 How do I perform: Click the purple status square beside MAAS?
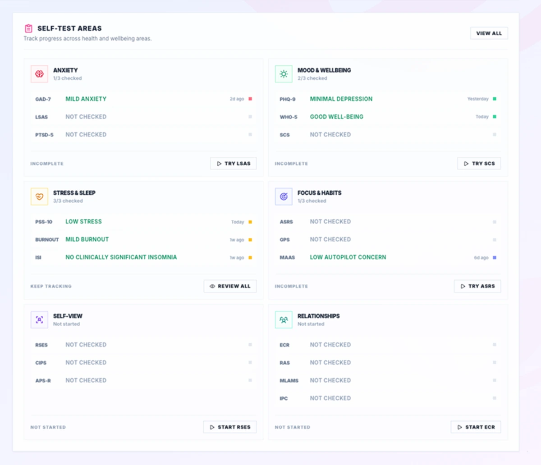pyautogui.click(x=495, y=257)
